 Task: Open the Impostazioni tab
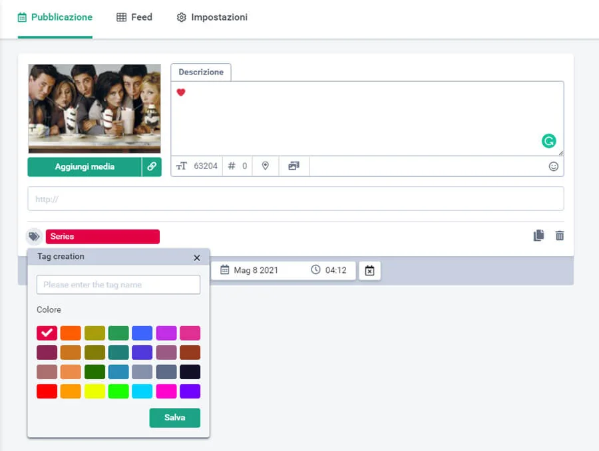click(x=212, y=17)
